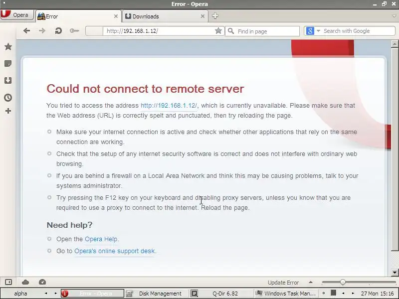Switch to Windows Task Manager in taskbar
The image size is (399, 299).
[286, 294]
